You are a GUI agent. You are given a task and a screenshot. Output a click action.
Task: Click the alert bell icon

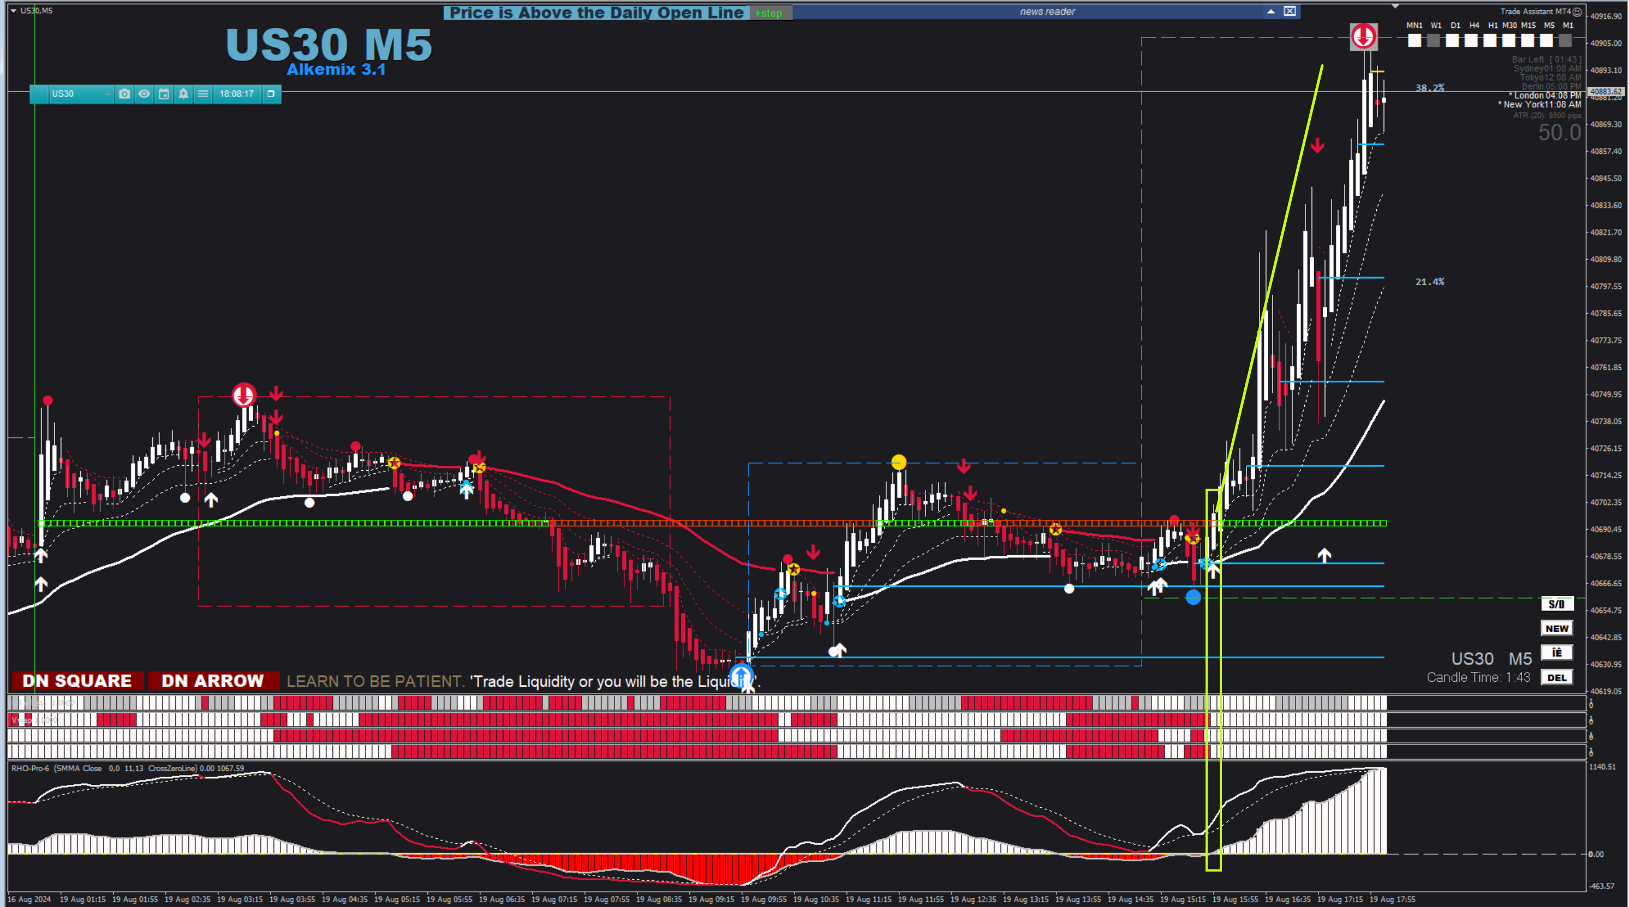pyautogui.click(x=183, y=94)
